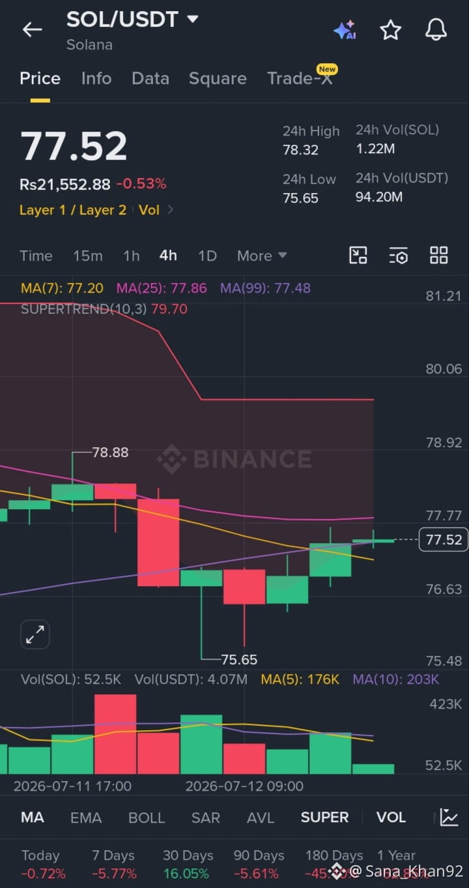Image resolution: width=469 pixels, height=888 pixels.
Task: Tap the MA(99): 77.48 legend
Action: coord(265,288)
